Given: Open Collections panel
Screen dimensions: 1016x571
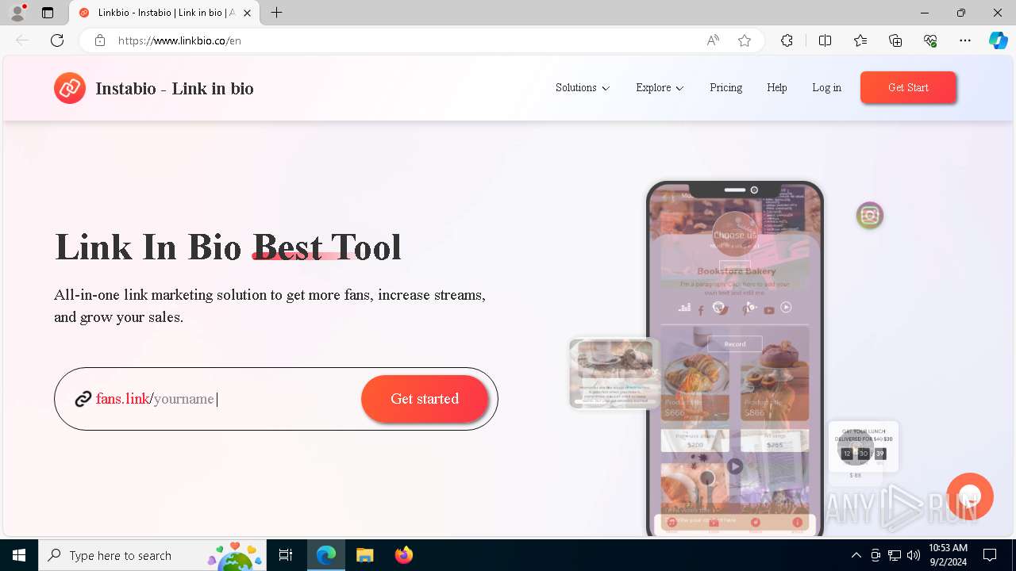Looking at the screenshot, I should pyautogui.click(x=895, y=40).
